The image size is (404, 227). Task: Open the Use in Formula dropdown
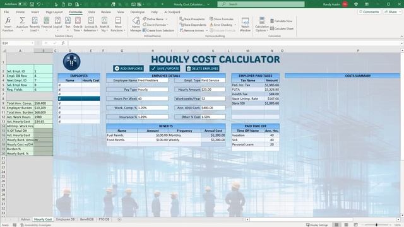point(155,25)
